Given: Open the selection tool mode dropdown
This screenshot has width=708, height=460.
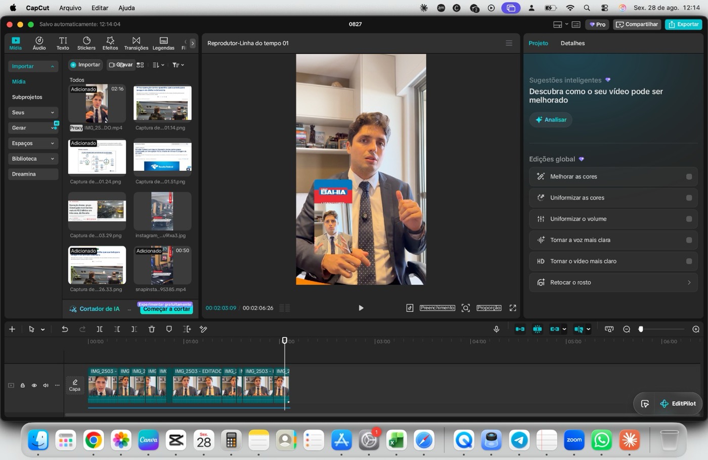Looking at the screenshot, I should (43, 330).
